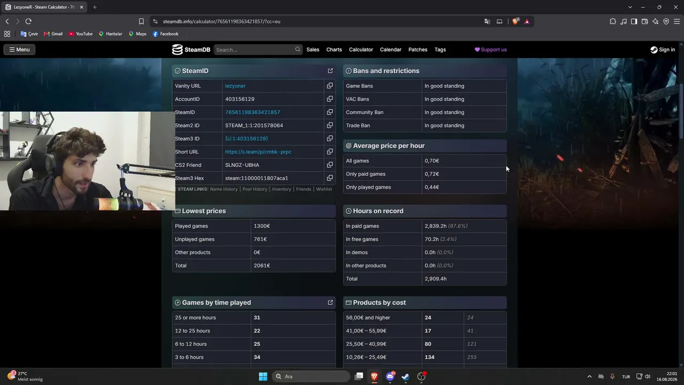This screenshot has height=385, width=684.
Task: Copy the AccountID value
Action: [x=330, y=99]
